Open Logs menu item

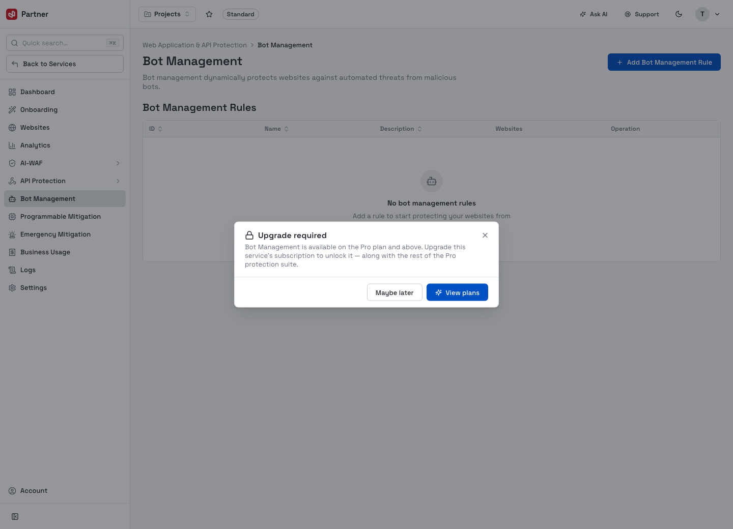pyautogui.click(x=65, y=270)
